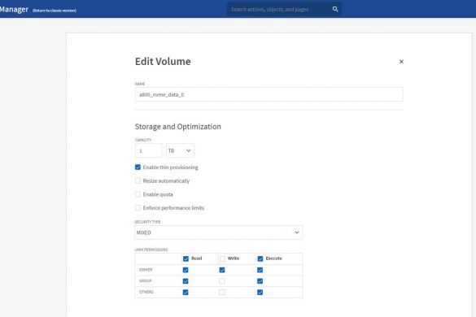Screen dimensions: 476x317
Task: Click the capacity value input
Action: (x=148, y=150)
